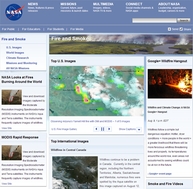Open the Google+ event page link

(160, 174)
